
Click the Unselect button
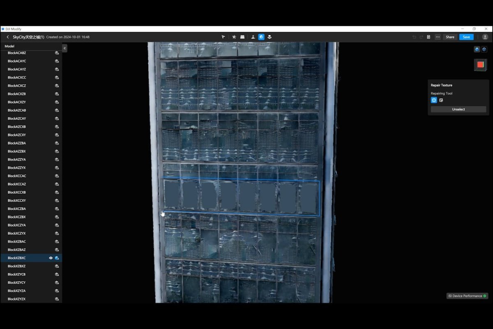point(458,109)
